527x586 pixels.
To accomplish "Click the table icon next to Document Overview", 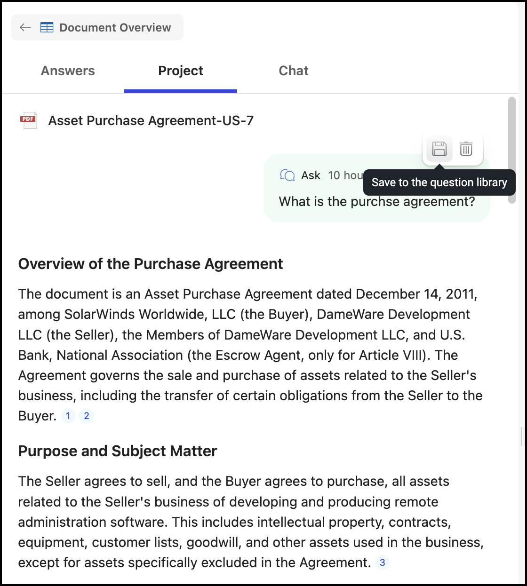I will tap(47, 28).
